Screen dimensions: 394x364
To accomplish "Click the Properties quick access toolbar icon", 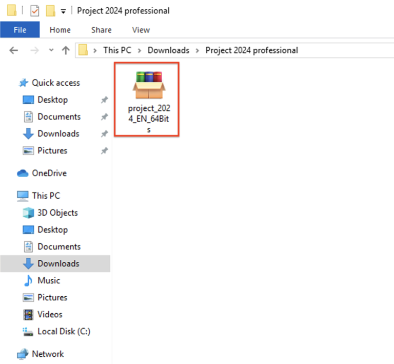I will (35, 11).
